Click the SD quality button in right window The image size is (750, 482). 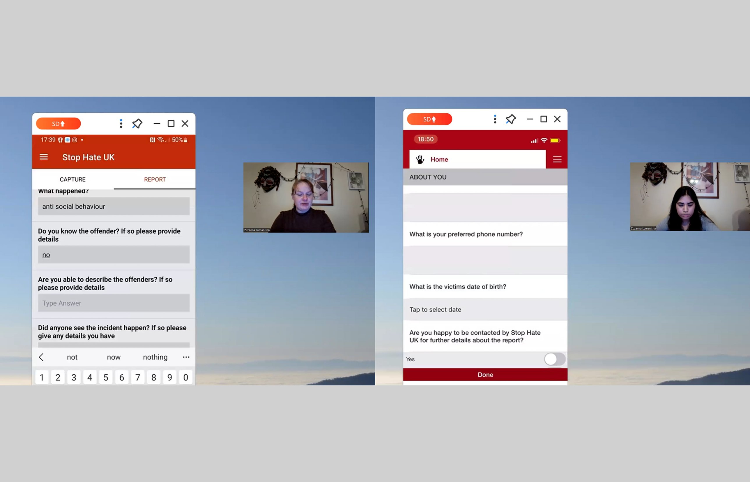tap(429, 119)
